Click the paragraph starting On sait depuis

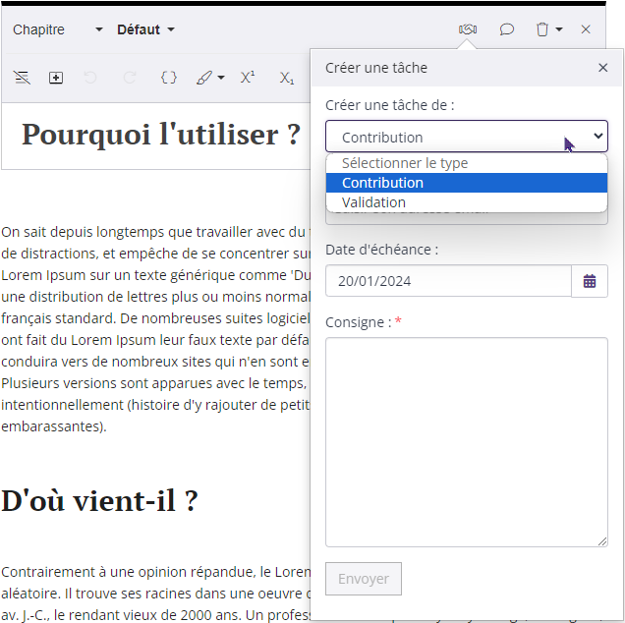tap(155, 329)
